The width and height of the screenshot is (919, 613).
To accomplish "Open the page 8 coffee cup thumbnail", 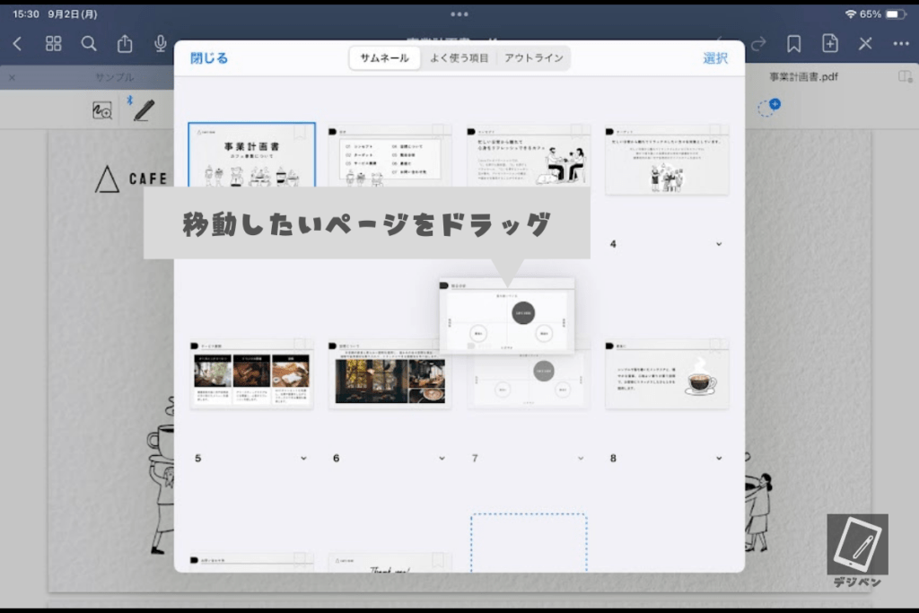I will tap(667, 373).
